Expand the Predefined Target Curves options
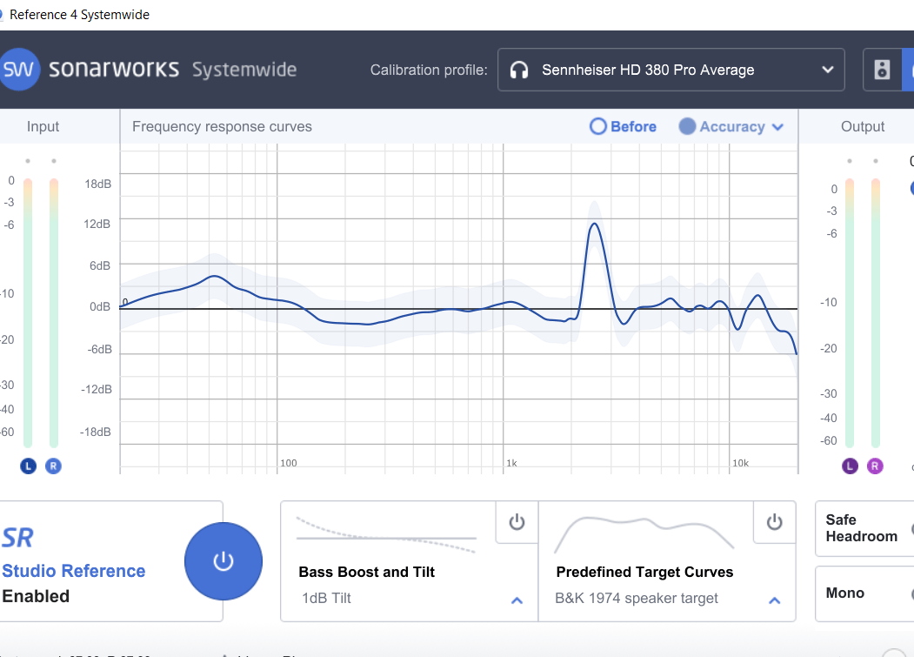This screenshot has width=914, height=657. click(x=774, y=600)
